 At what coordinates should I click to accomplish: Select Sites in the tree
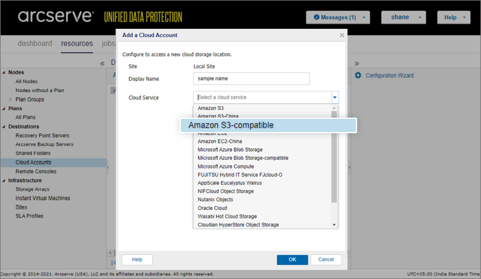[x=21, y=208]
